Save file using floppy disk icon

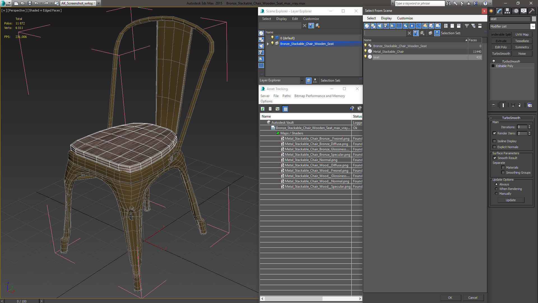click(29, 3)
